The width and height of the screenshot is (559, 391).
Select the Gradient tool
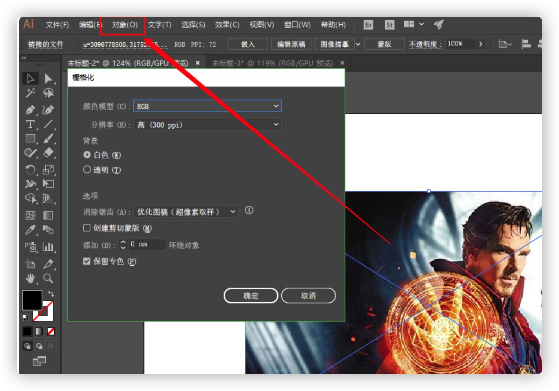(x=49, y=215)
